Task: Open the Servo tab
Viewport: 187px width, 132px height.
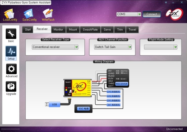Action: (x=107, y=30)
